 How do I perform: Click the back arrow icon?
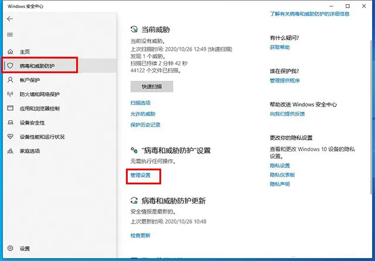coord(10,19)
